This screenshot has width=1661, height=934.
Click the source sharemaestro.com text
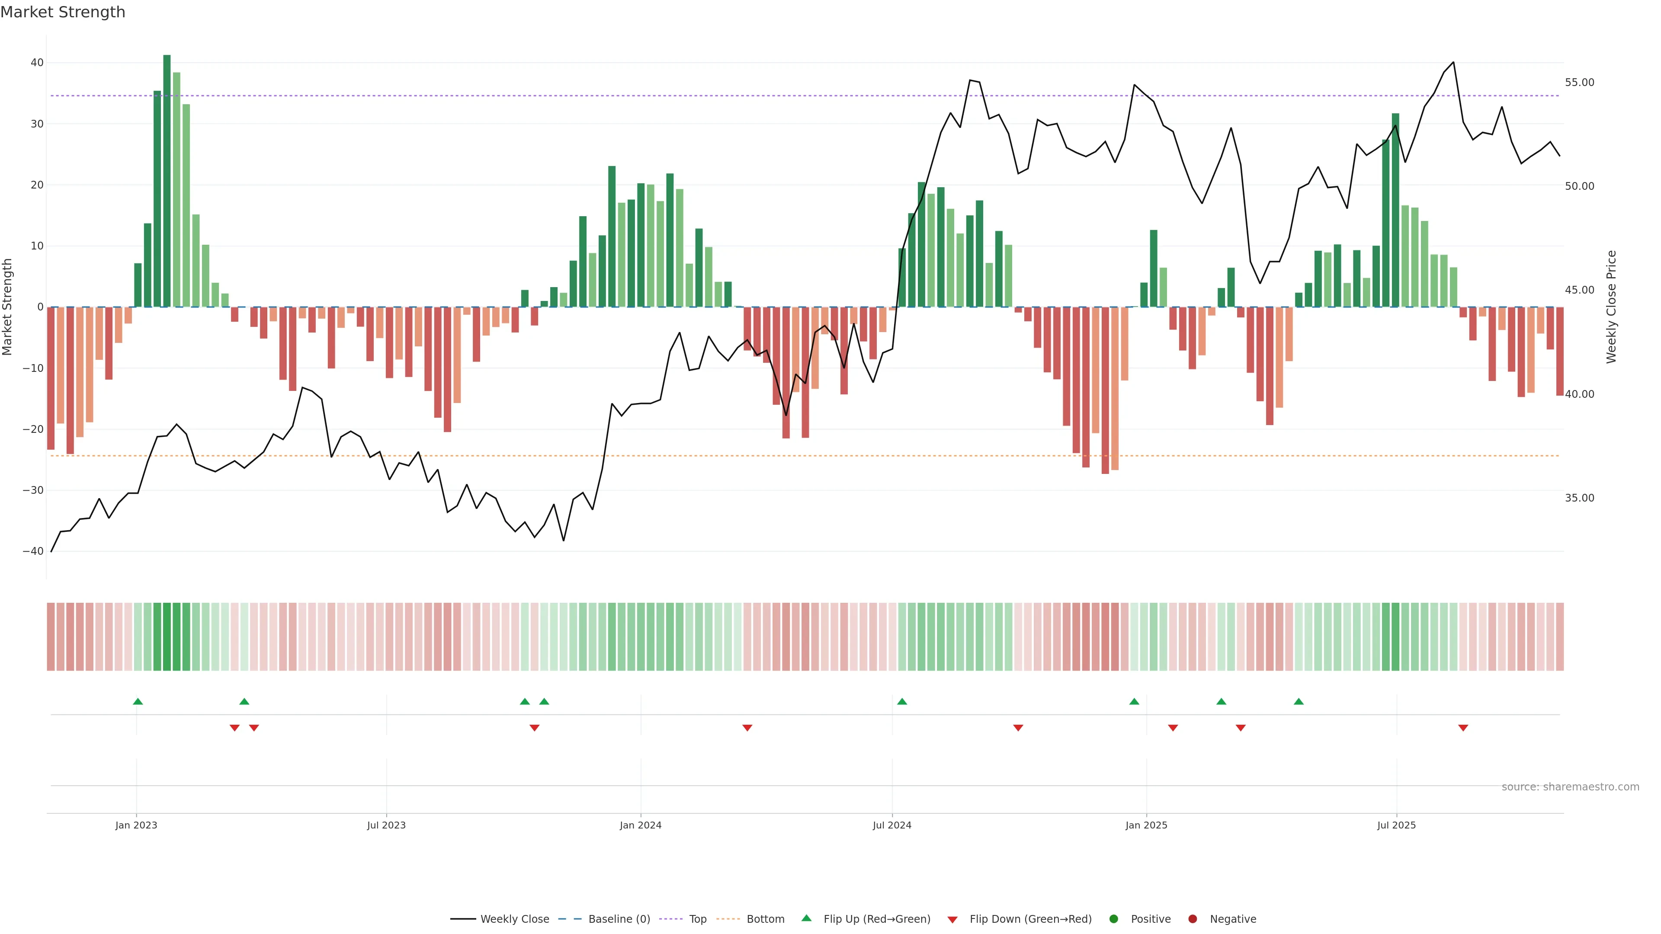click(x=1570, y=787)
